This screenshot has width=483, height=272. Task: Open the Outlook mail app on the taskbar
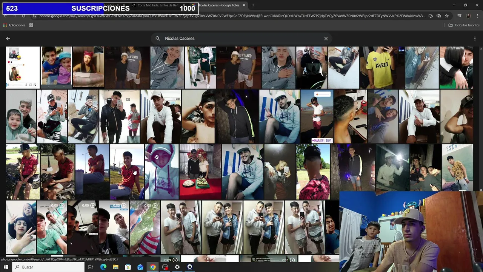coord(140,267)
